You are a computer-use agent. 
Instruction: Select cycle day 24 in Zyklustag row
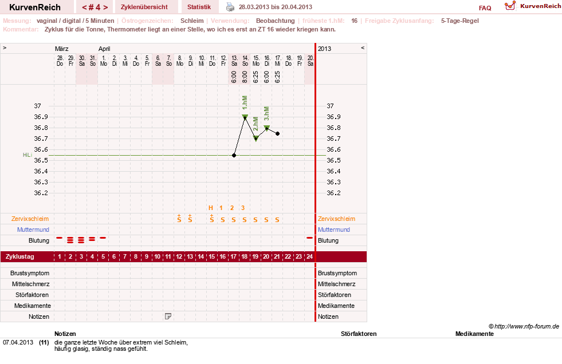(x=310, y=256)
